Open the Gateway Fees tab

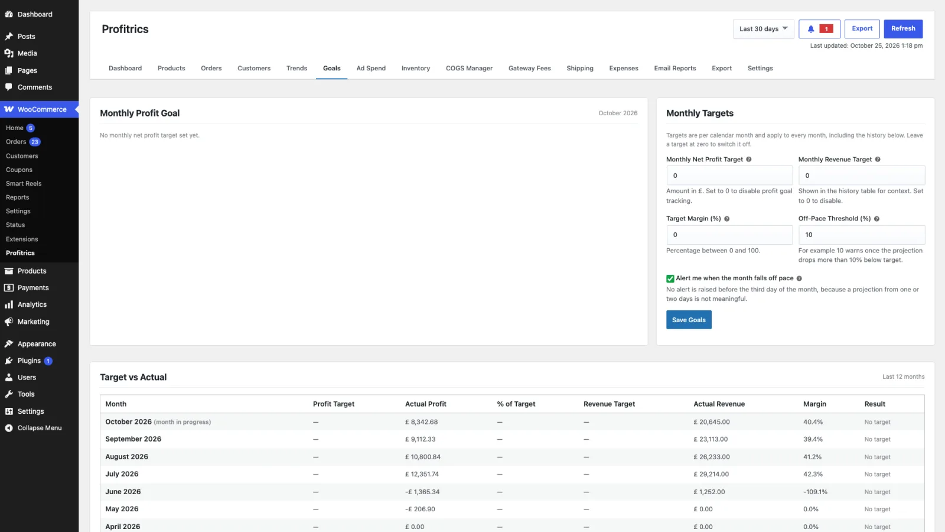530,69
